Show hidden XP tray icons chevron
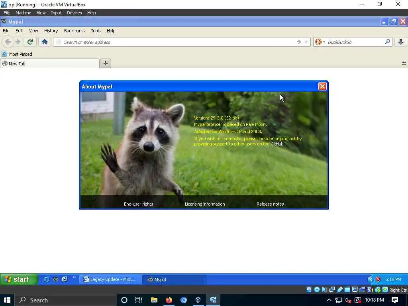The image size is (408, 306). (371, 279)
